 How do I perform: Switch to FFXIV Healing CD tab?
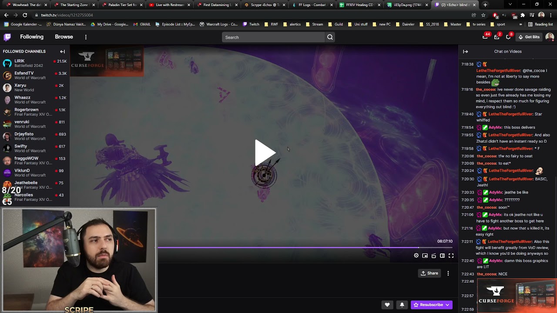point(359,5)
